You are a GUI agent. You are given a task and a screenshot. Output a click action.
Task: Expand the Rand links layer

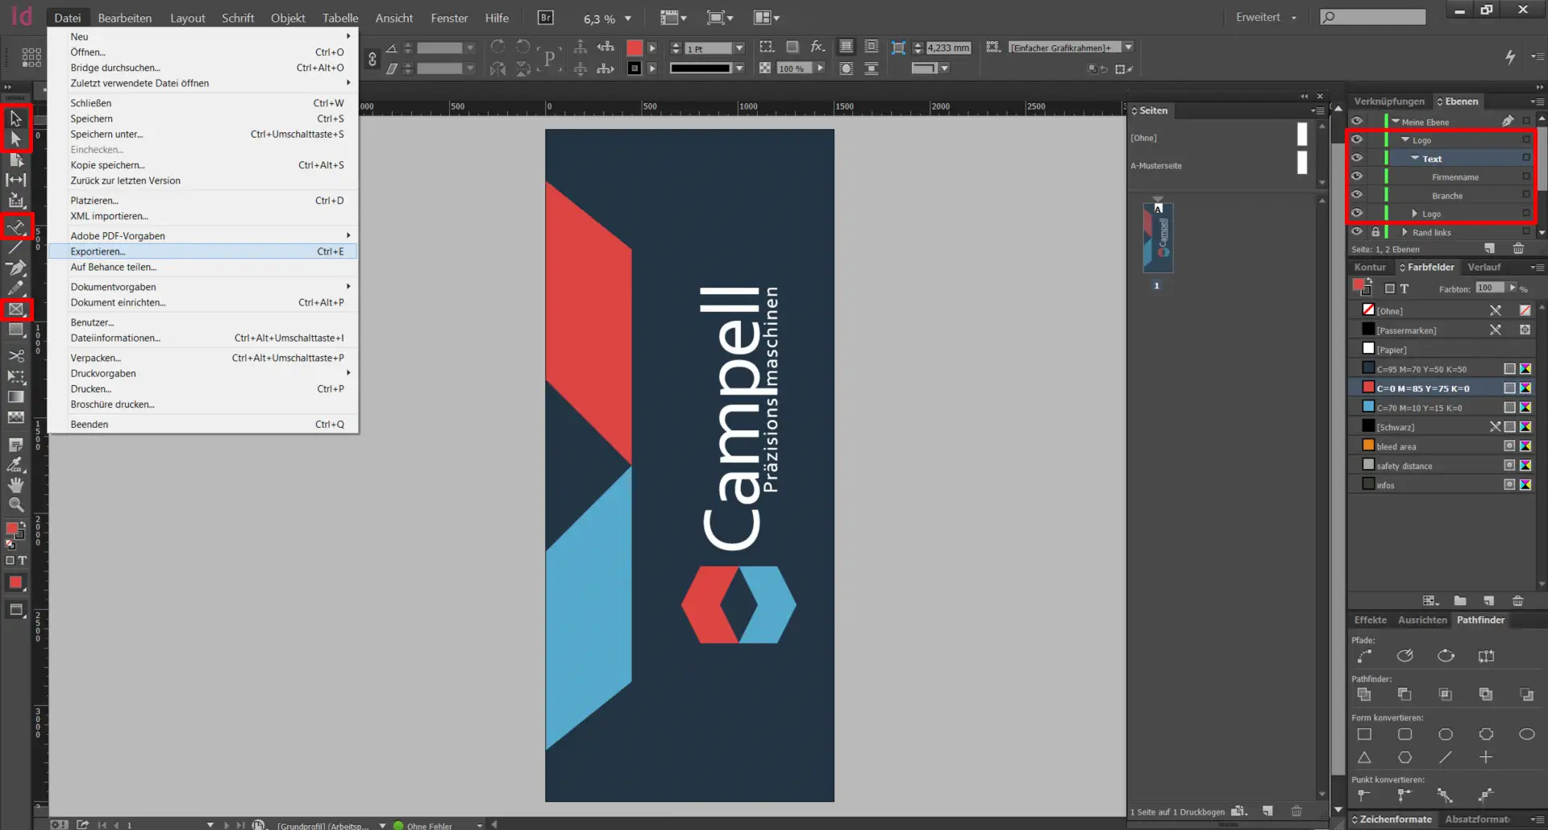pos(1404,232)
